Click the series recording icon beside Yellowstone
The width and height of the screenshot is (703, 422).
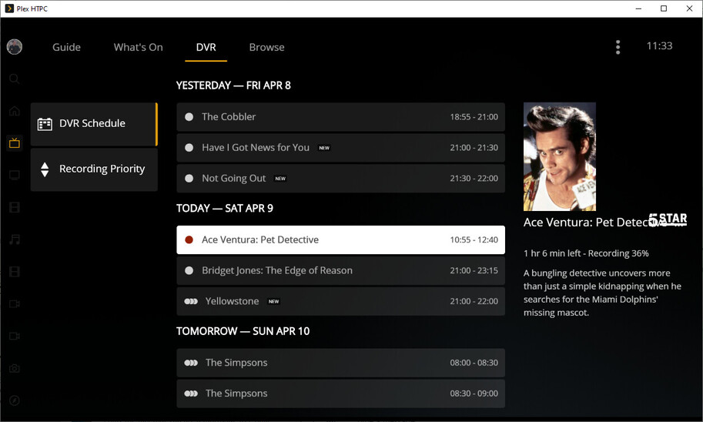(x=191, y=301)
